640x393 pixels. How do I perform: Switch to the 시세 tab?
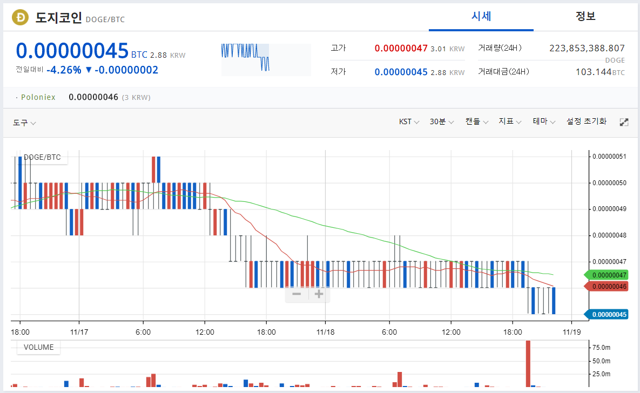pyautogui.click(x=481, y=17)
